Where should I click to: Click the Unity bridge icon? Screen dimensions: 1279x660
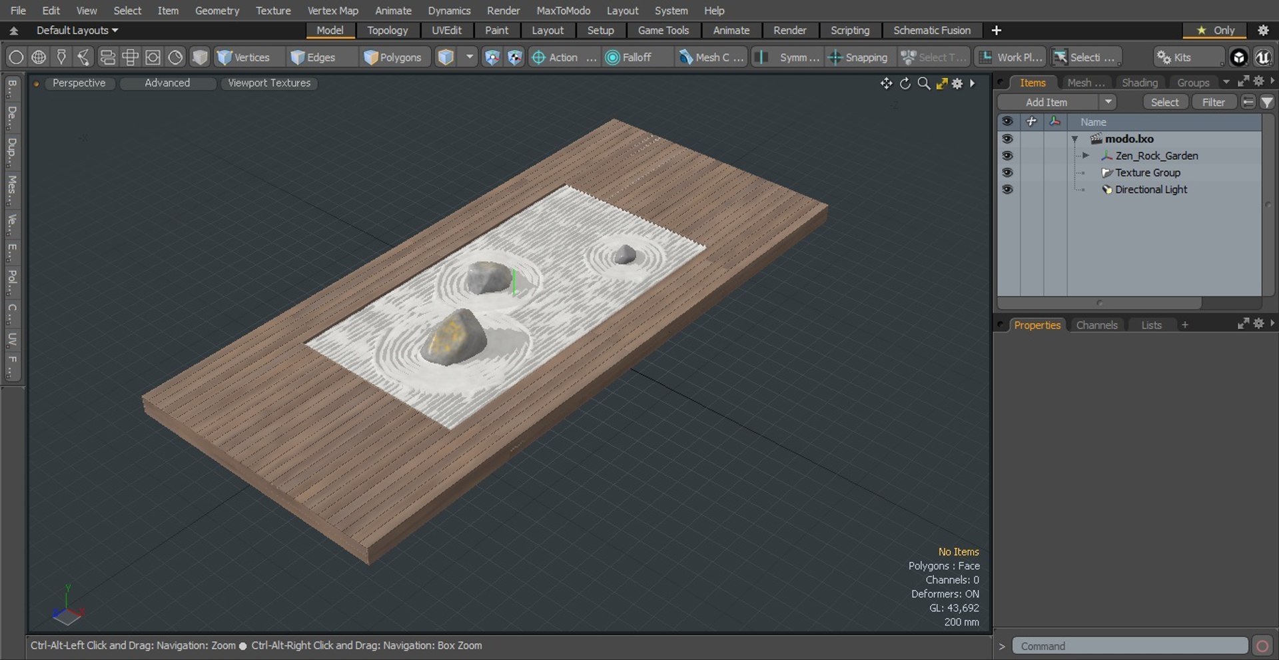point(1238,57)
